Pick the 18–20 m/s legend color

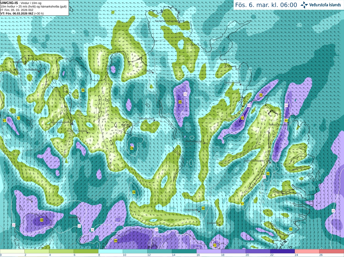point(233,251)
